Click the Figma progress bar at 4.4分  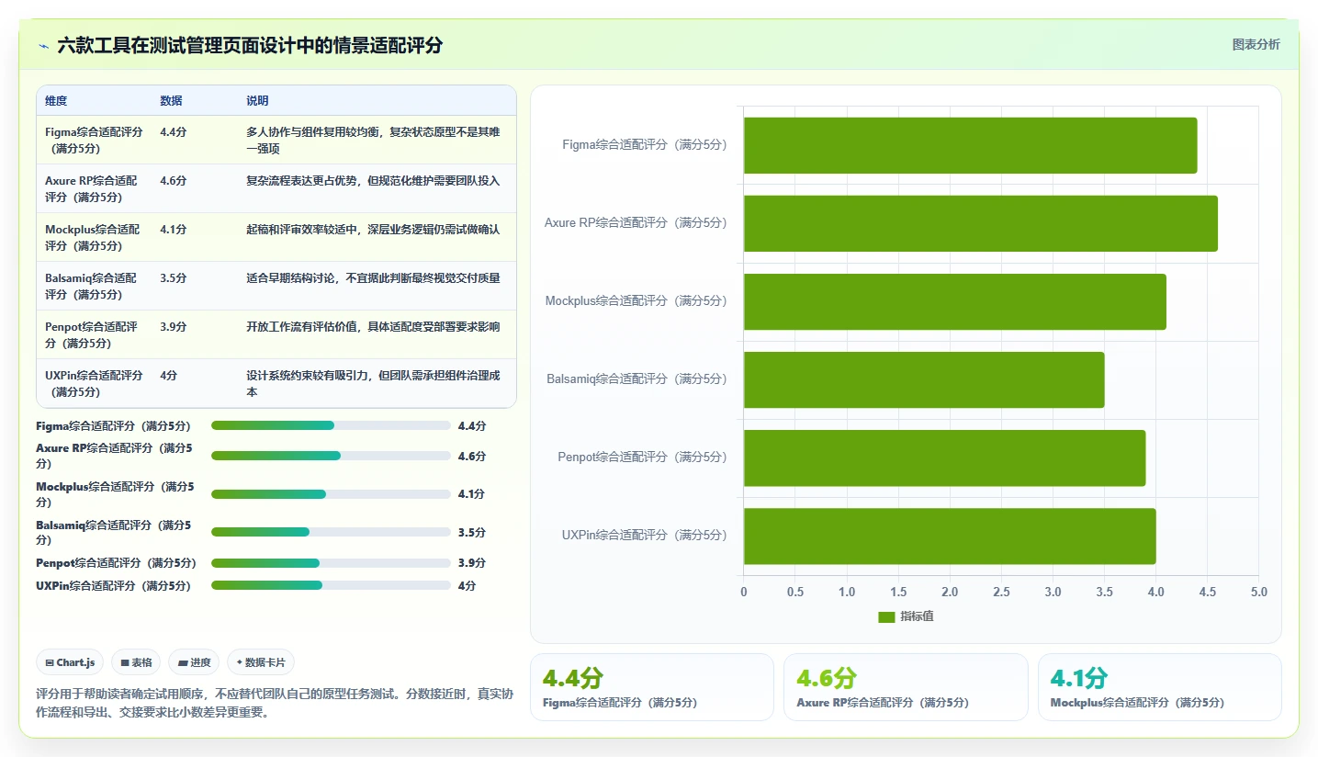[x=331, y=425]
